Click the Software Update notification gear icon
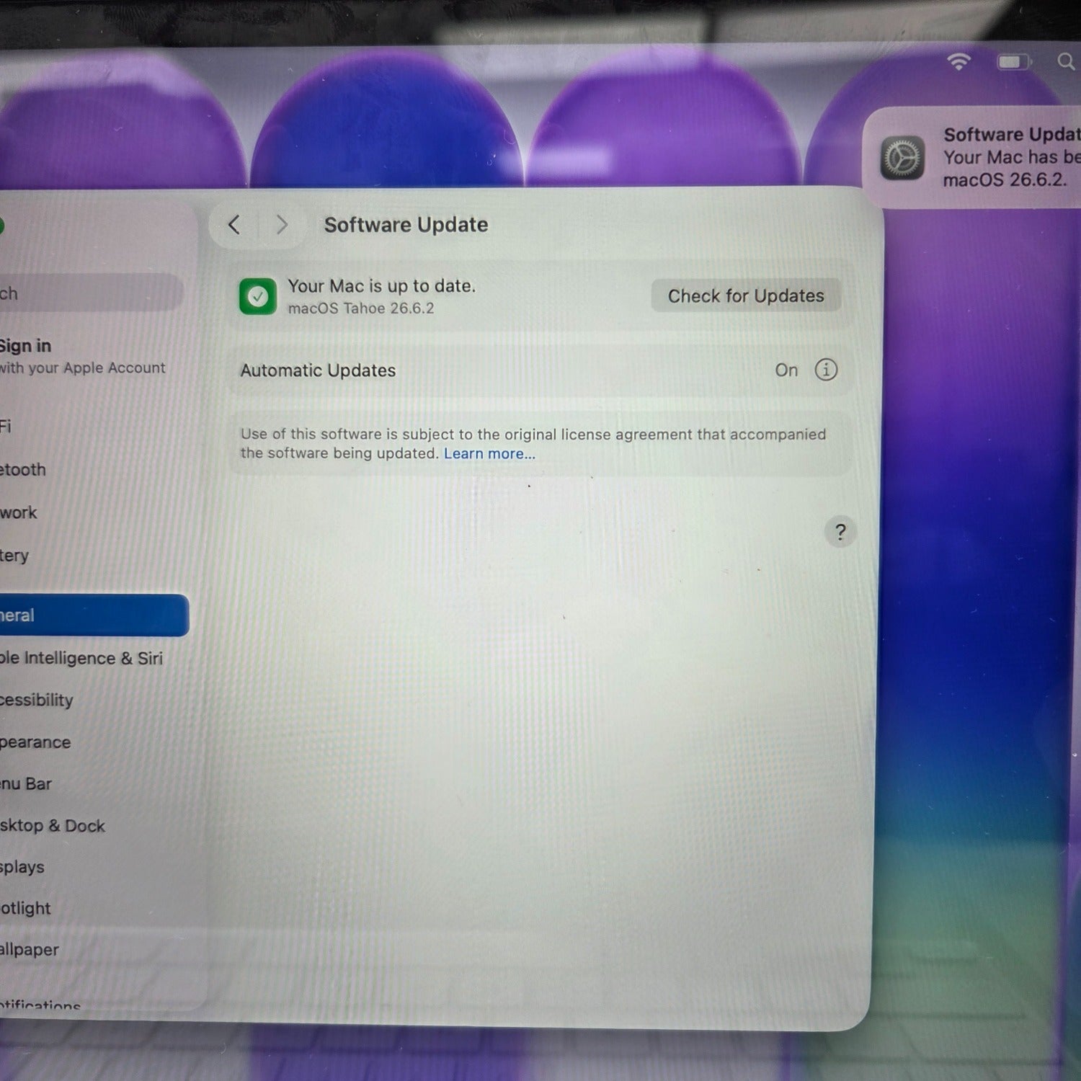The width and height of the screenshot is (1081, 1081). 902,157
